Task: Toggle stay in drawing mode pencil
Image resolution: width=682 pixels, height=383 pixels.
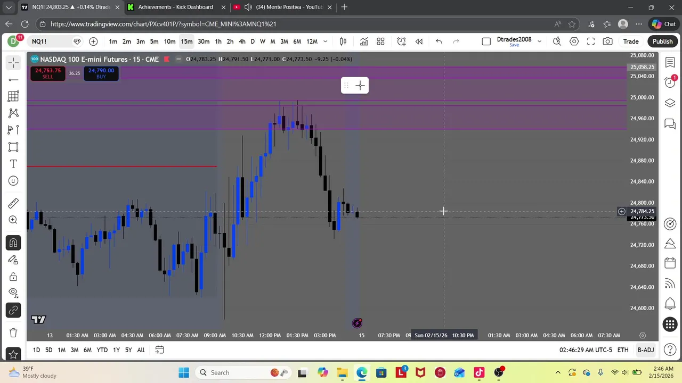Action: click(13, 260)
